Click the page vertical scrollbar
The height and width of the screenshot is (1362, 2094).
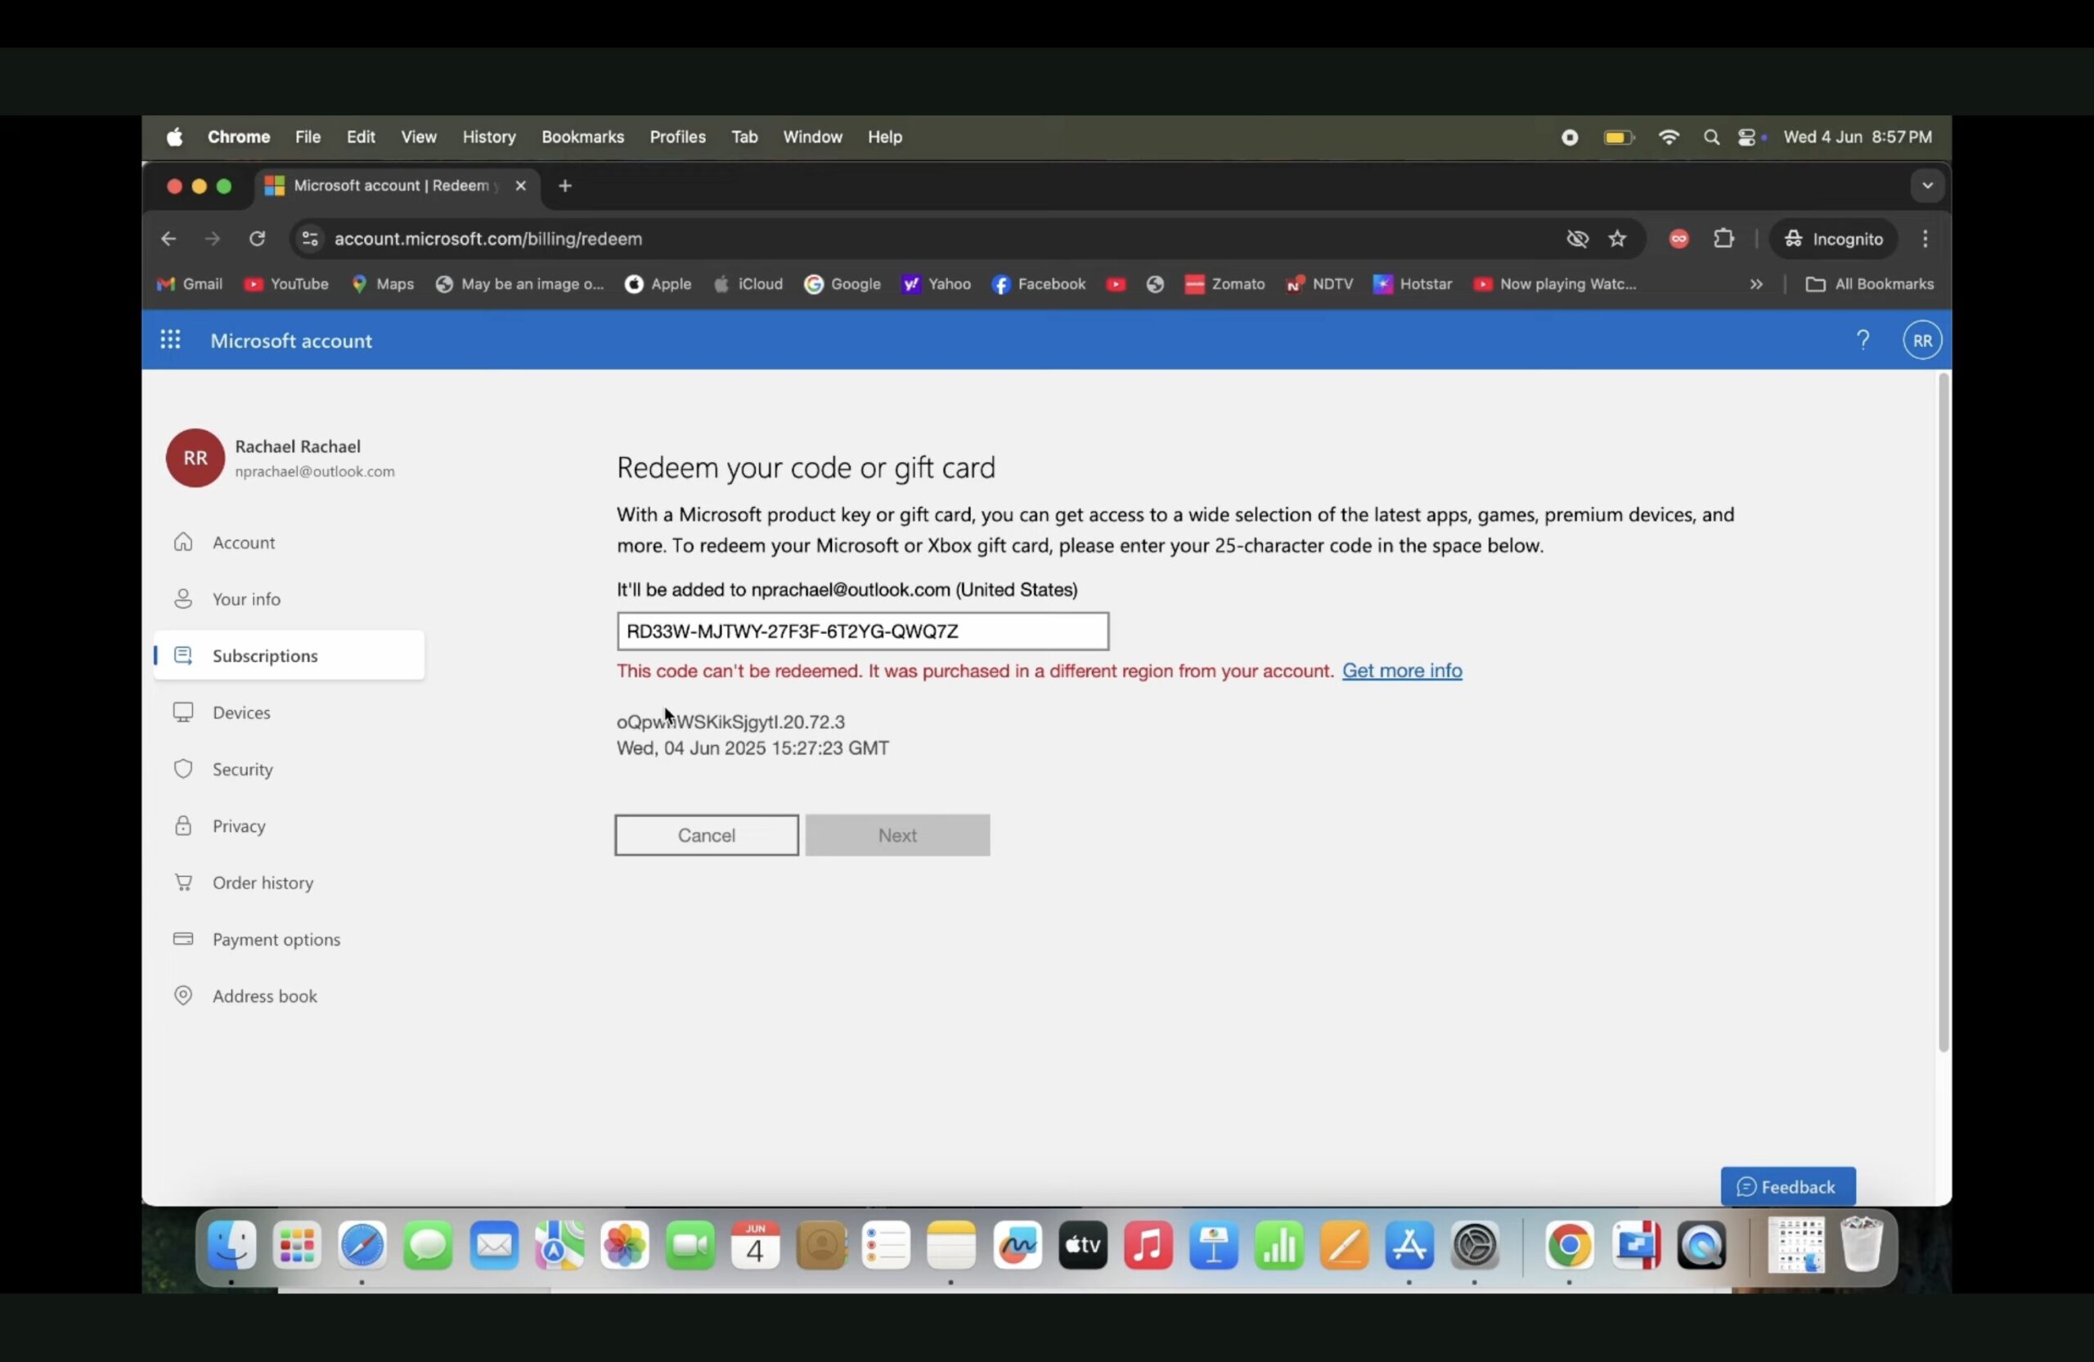[x=1943, y=712]
